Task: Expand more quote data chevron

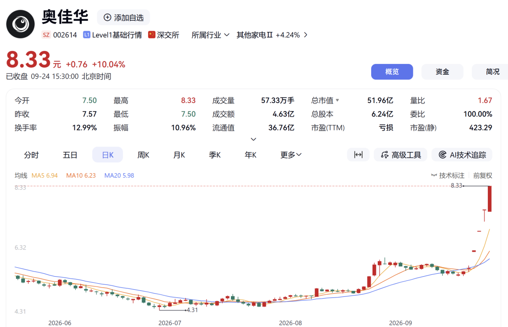Action: (x=254, y=139)
